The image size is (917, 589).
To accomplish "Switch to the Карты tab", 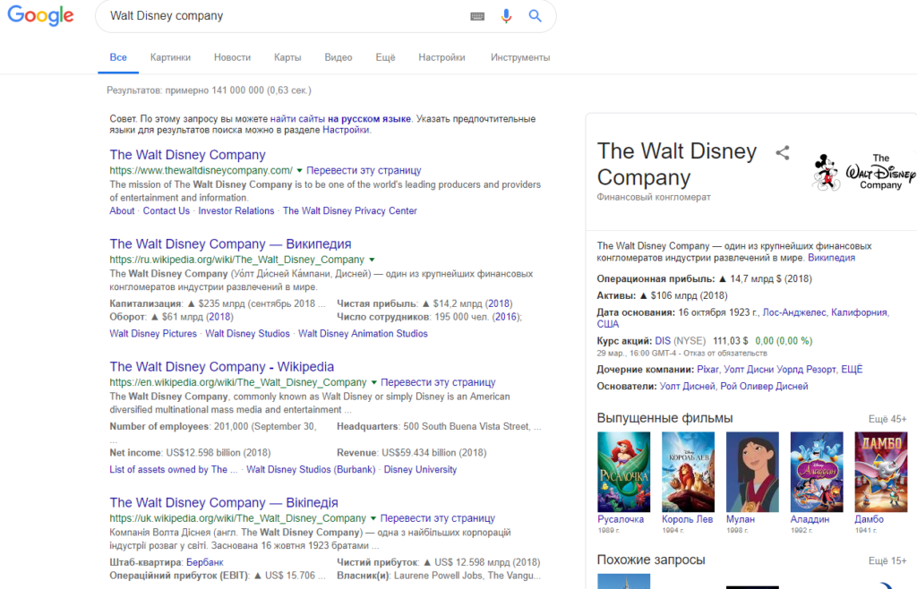I will pyautogui.click(x=287, y=57).
